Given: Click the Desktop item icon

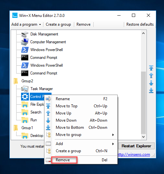Looking at the screenshot, I should click(25, 136).
